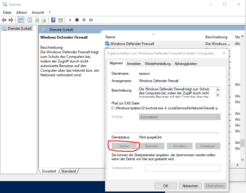Click the green refresh toolbar icon
This screenshot has width=246, height=193.
pos(37,20)
